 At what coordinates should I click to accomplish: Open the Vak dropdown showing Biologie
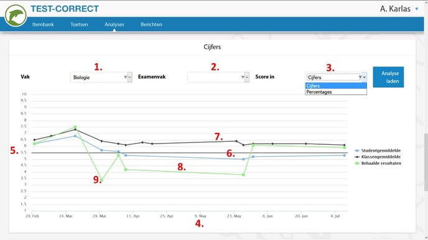[x=101, y=78]
